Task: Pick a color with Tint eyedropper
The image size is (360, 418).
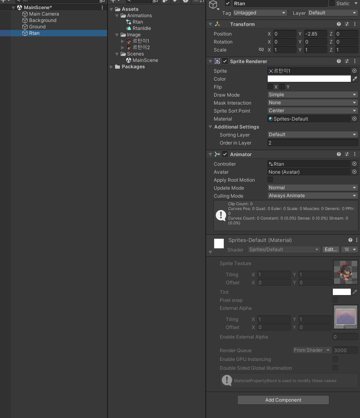Action: point(355,292)
